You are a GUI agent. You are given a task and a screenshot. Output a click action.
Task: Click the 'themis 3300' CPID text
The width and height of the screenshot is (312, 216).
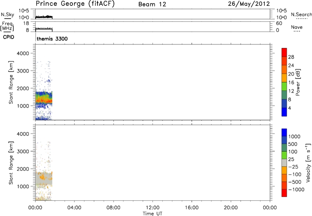pyautogui.click(x=52, y=39)
